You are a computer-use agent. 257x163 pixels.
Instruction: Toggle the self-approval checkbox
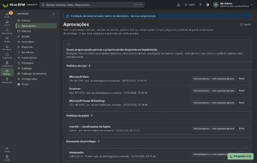tap(68, 44)
